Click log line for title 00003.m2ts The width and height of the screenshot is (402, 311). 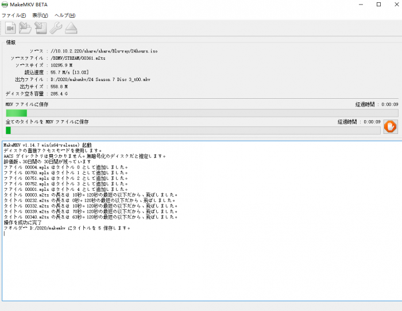pos(91,195)
